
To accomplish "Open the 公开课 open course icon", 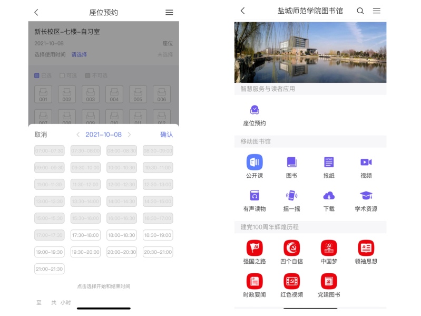I will tap(254, 162).
